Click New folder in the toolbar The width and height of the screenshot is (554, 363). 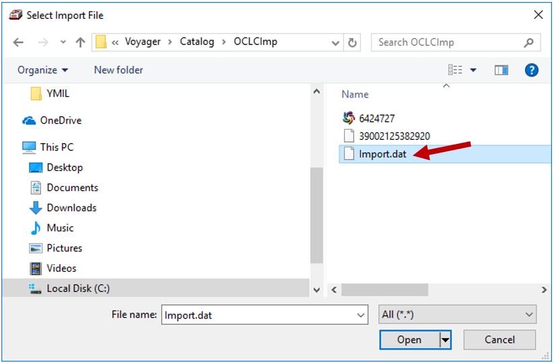tap(118, 70)
